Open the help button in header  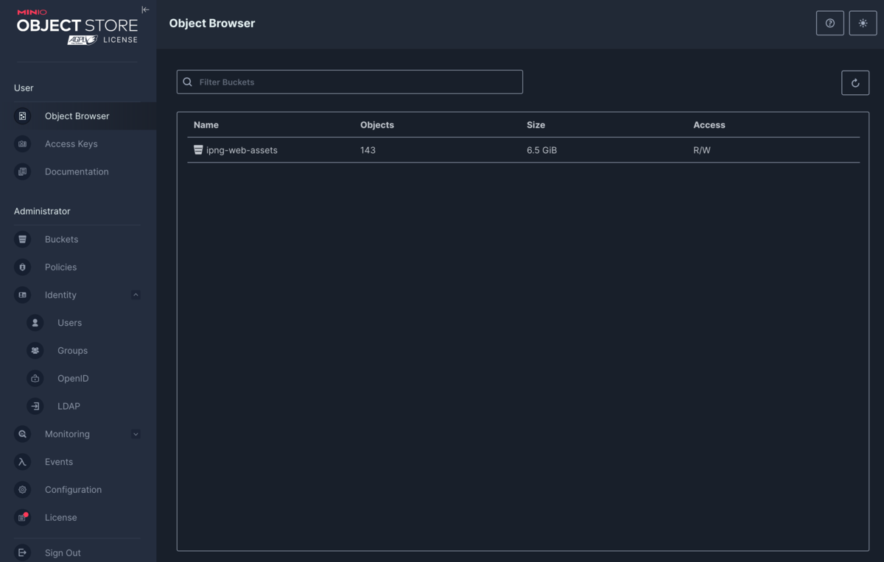(x=829, y=24)
